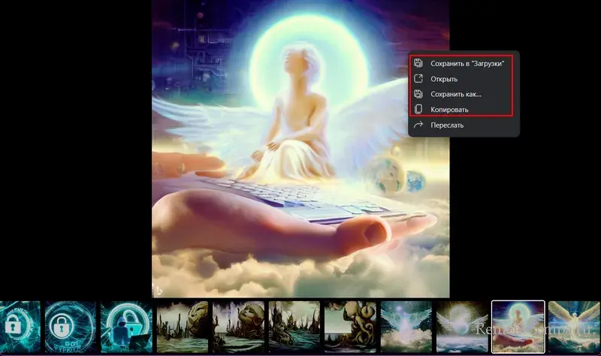Select the second padlock thumbnail with circular rings

pos(69,327)
